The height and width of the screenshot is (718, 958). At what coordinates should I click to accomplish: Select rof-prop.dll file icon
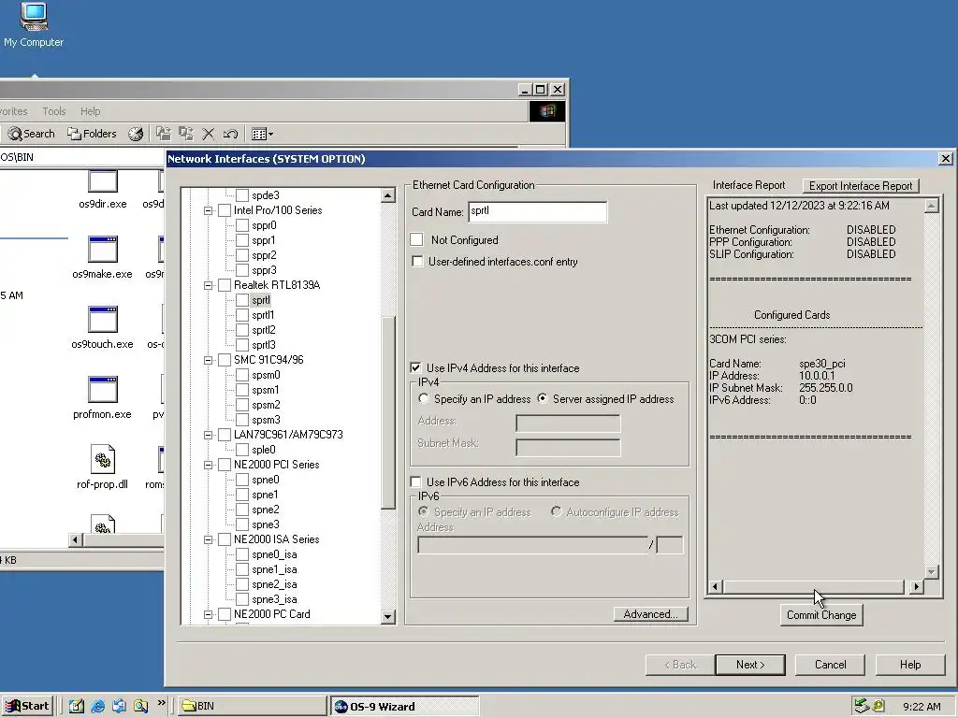click(102, 467)
